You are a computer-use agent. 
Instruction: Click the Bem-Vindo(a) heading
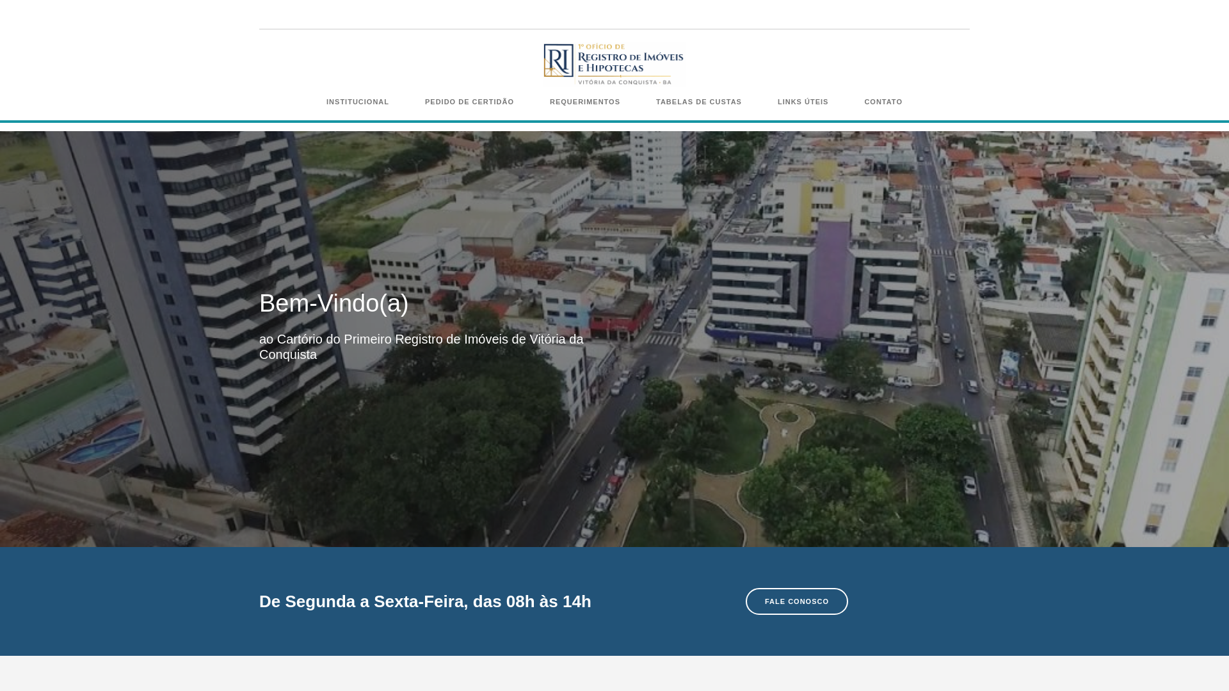(x=334, y=303)
